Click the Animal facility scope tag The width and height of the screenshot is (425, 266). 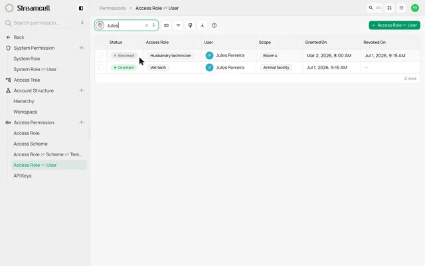tap(276, 67)
